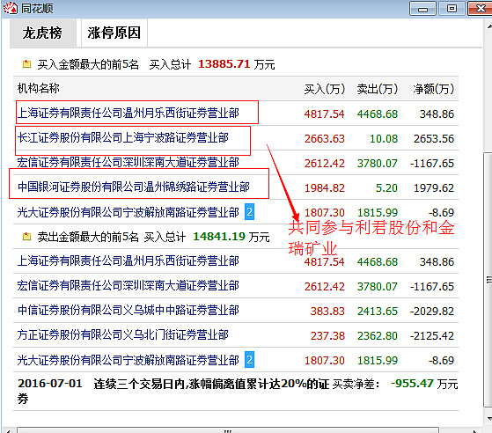This screenshot has height=433, width=492.
Task: Click the blue 2 badge in buy list 光大证券 row
Action: click(249, 212)
